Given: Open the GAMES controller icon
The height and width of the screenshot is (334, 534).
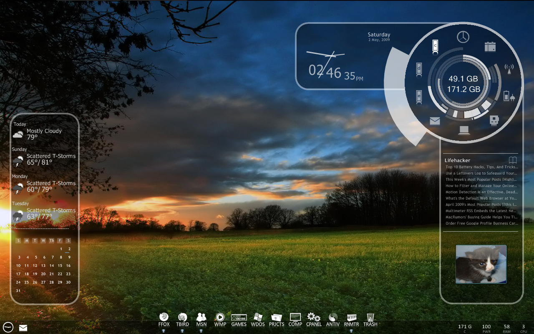Looking at the screenshot, I should (x=239, y=318).
